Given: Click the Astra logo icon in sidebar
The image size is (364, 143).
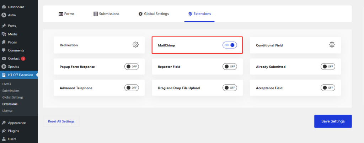Looking at the screenshot, I should (4, 15).
